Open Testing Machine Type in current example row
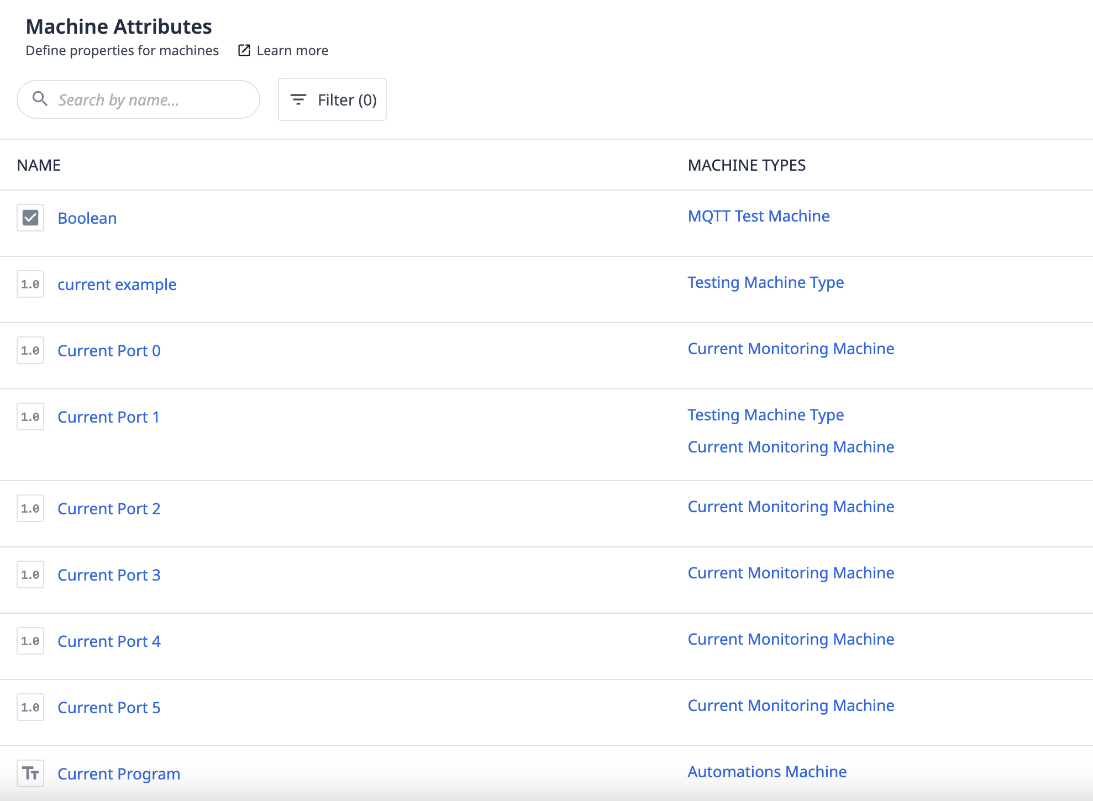This screenshot has height=801, width=1093. [765, 282]
